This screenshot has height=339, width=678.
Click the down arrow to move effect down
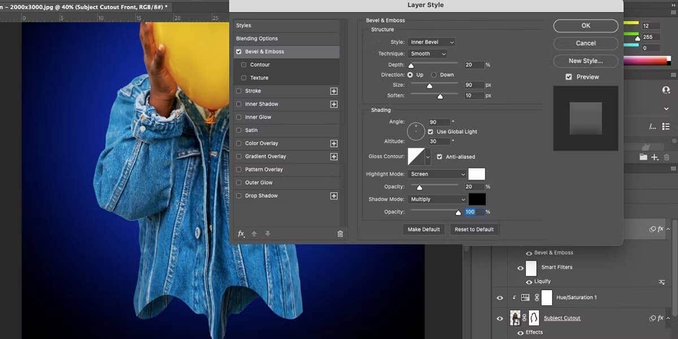pos(268,233)
